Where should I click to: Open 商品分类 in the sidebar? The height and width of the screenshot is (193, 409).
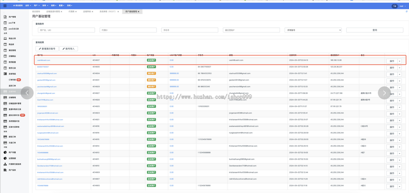[x=12, y=39]
